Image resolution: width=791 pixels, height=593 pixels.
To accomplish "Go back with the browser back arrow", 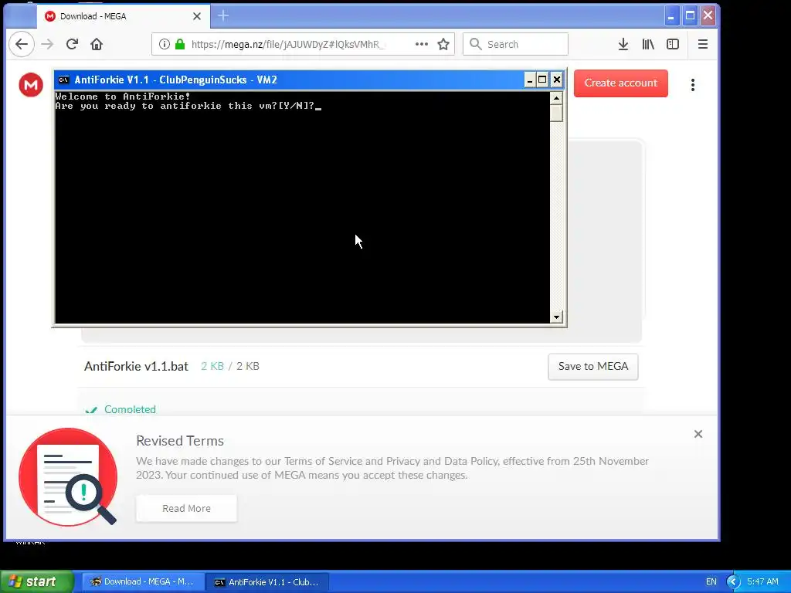I will 21,44.
